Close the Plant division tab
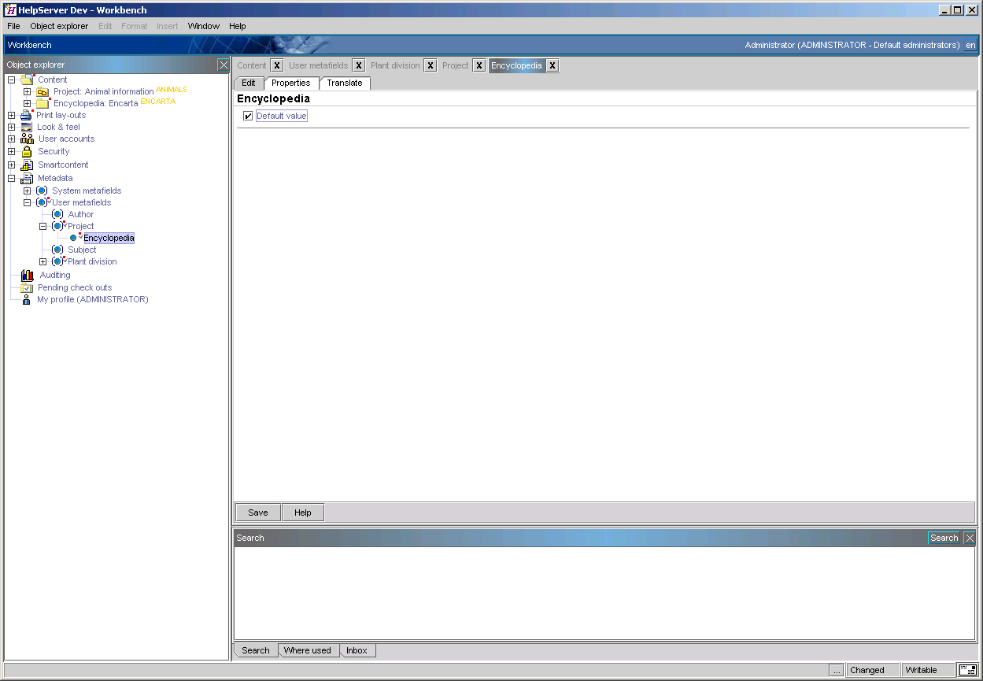 [x=431, y=65]
